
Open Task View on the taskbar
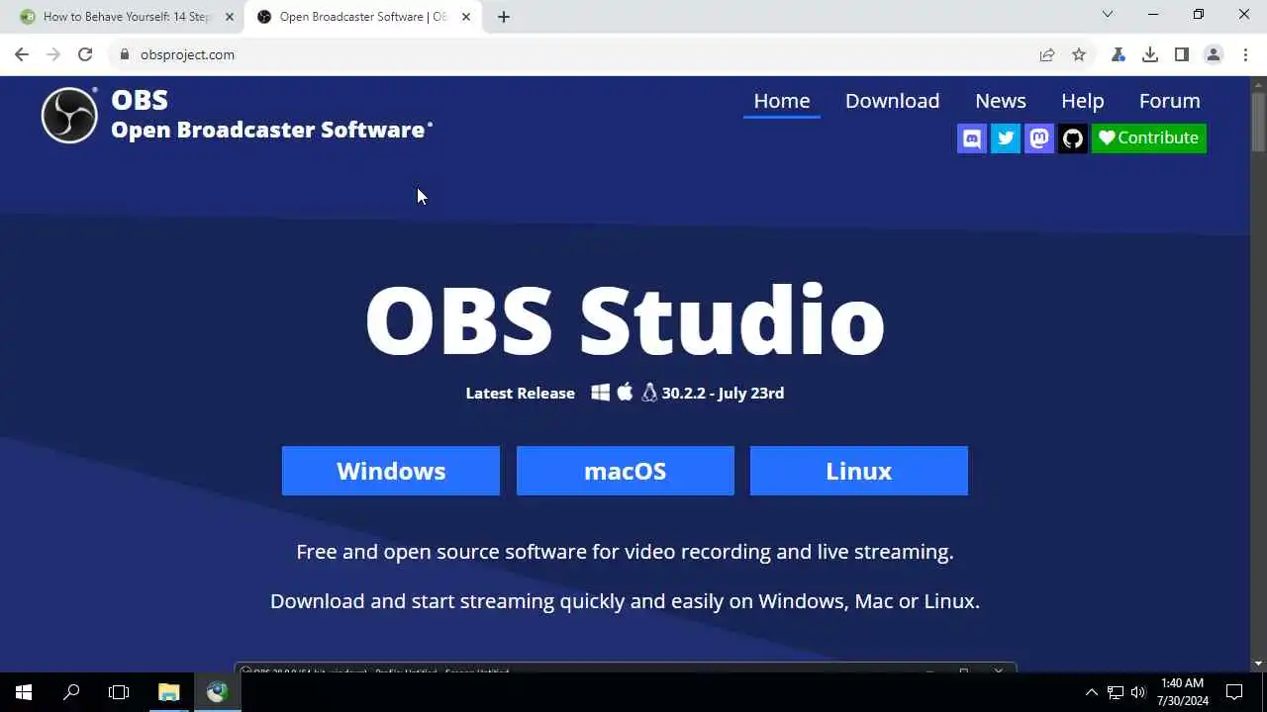pyautogui.click(x=119, y=692)
